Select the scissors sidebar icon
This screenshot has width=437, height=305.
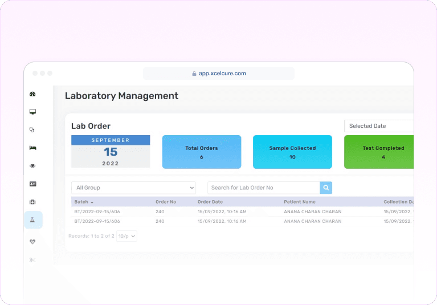[x=32, y=260]
